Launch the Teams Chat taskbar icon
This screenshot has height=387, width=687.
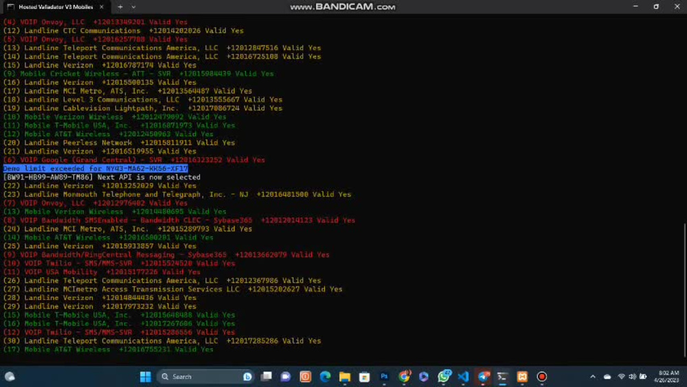(x=286, y=377)
